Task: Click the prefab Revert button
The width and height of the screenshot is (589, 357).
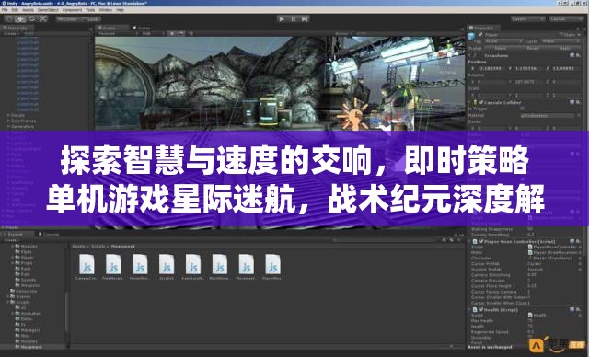Action: 533,48
